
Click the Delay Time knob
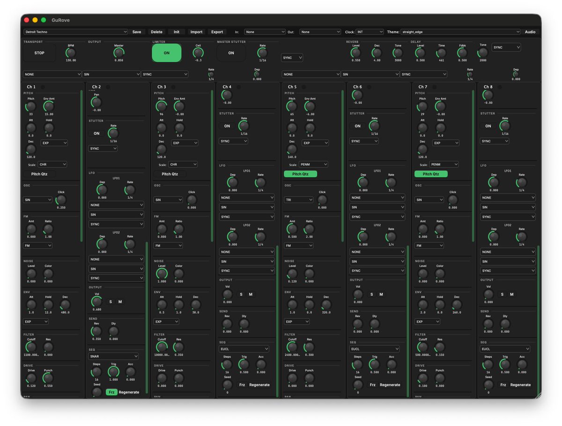pos(441,53)
